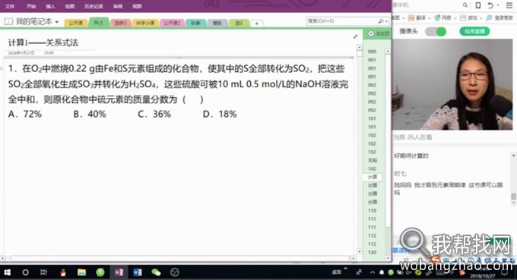This screenshot has height=280, width=517.
Task: Expand the 翻译 dropdown arrow
Action: 430,18
